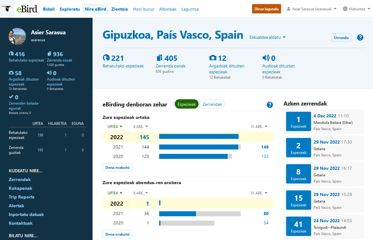Click sidebar speaker icon beside audio count 0
Screen dimensions: 373x240
point(49,73)
